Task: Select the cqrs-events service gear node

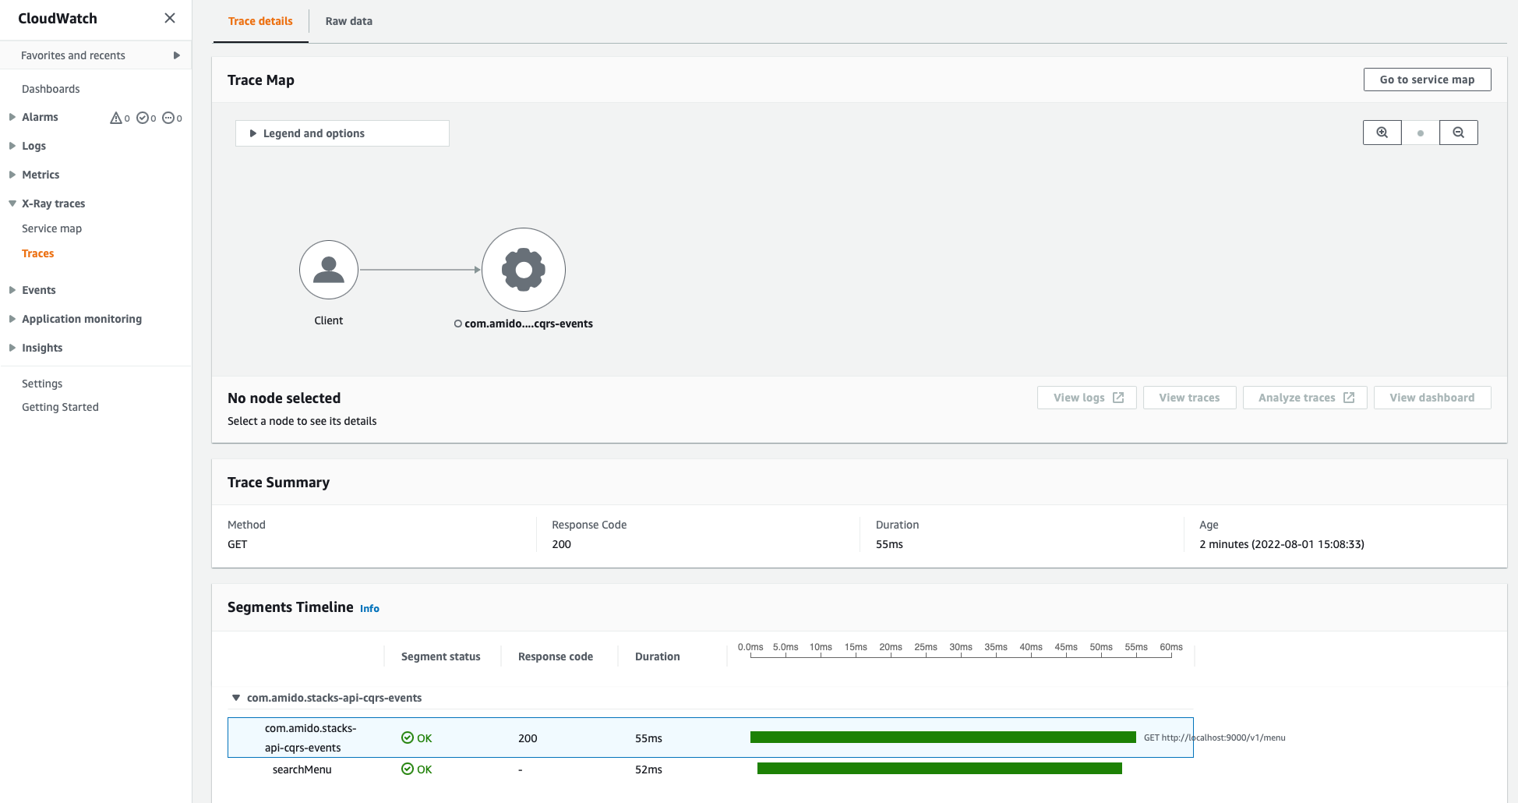Action: [x=524, y=270]
